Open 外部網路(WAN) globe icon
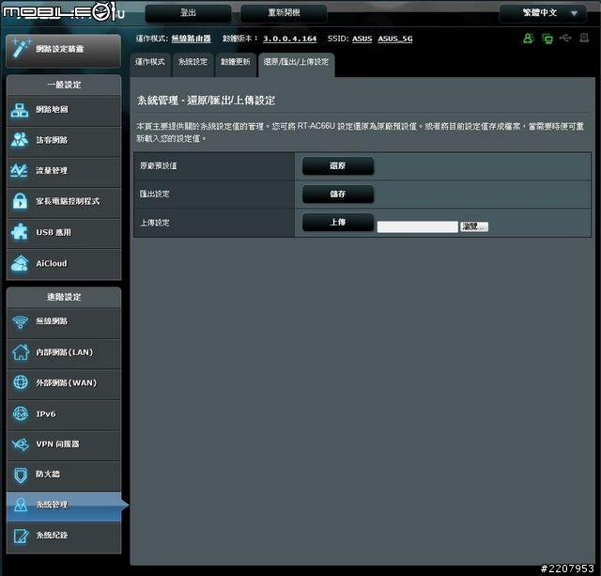This screenshot has height=576, width=601. [x=20, y=383]
